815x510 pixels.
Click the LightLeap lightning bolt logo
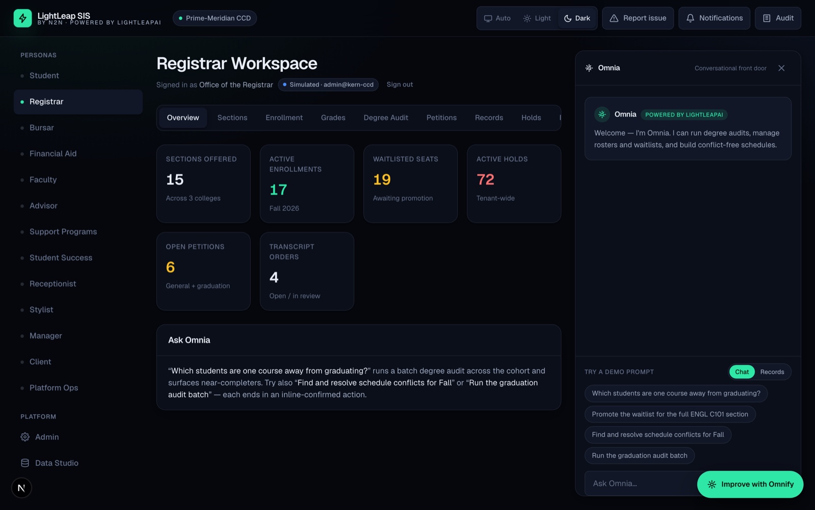point(22,18)
